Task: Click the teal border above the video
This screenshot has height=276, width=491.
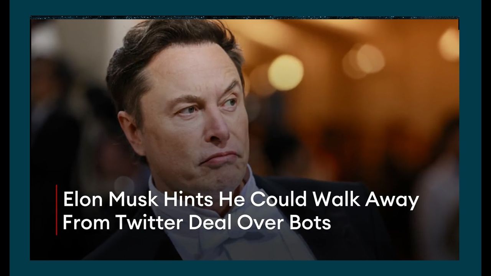Action: [245, 8]
